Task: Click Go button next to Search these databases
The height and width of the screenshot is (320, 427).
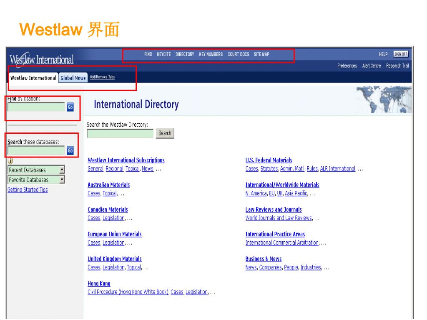Action: pos(70,150)
